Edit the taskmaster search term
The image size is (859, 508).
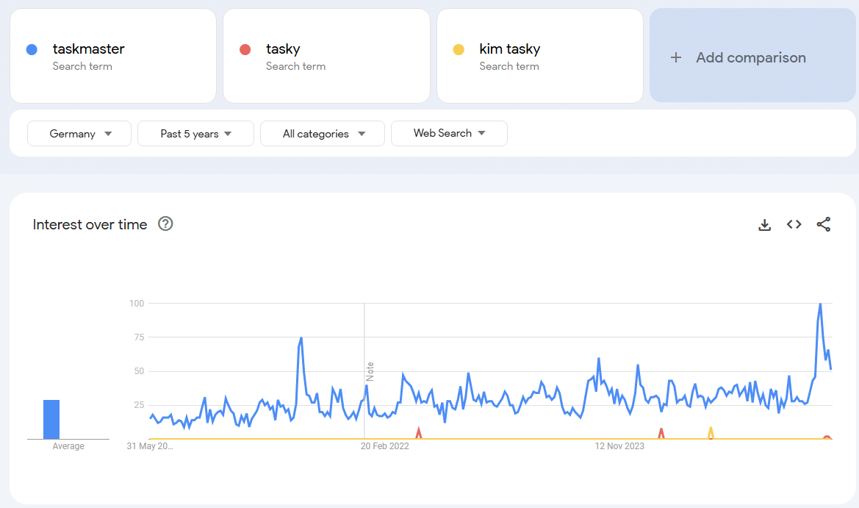point(89,49)
